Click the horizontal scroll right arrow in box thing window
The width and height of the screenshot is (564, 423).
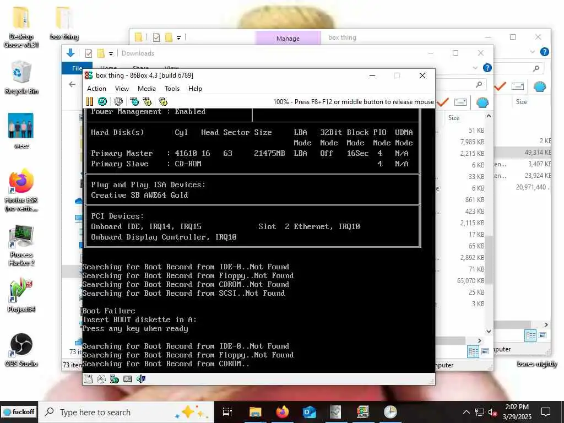pyautogui.click(x=546, y=324)
